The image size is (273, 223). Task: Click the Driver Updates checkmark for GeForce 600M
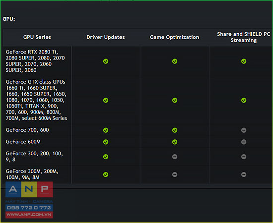click(x=106, y=142)
